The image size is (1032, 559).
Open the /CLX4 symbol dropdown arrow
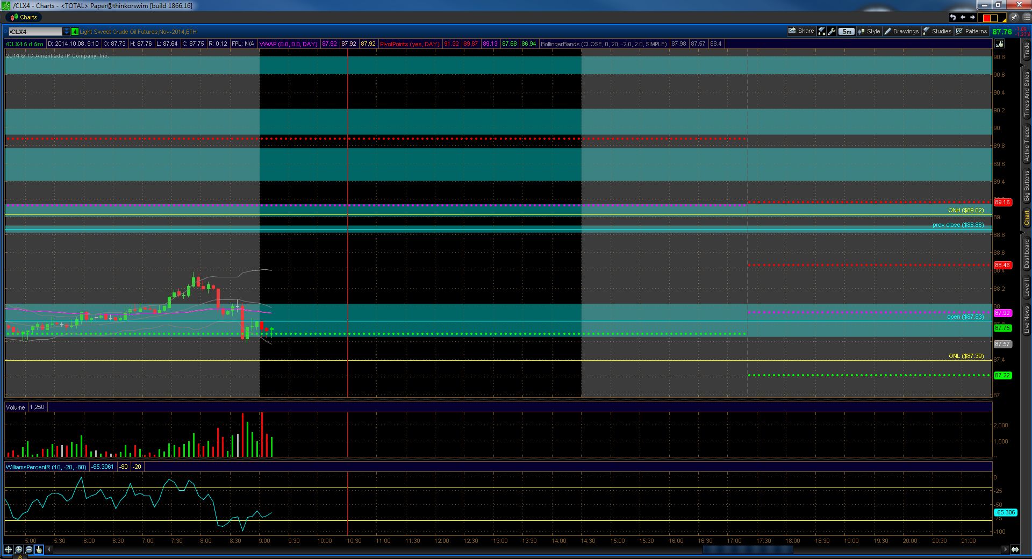pos(67,32)
